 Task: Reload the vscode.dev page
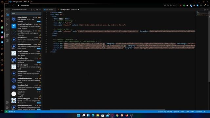pos(13,6)
